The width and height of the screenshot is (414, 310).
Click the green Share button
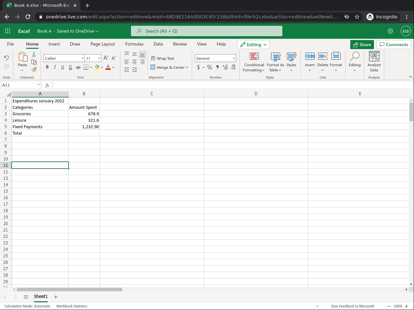[x=362, y=45]
